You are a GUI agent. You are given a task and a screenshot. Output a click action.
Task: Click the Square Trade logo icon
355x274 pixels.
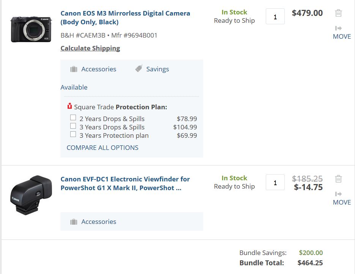(69, 106)
